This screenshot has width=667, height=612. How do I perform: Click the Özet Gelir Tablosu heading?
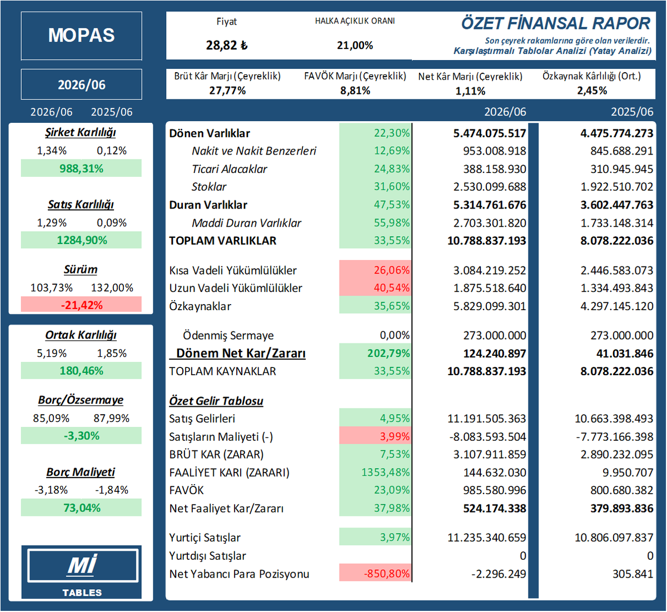click(216, 401)
